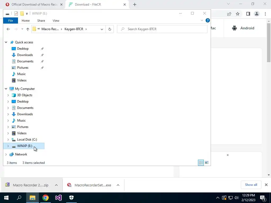Select Videos under My Computer

click(22, 133)
